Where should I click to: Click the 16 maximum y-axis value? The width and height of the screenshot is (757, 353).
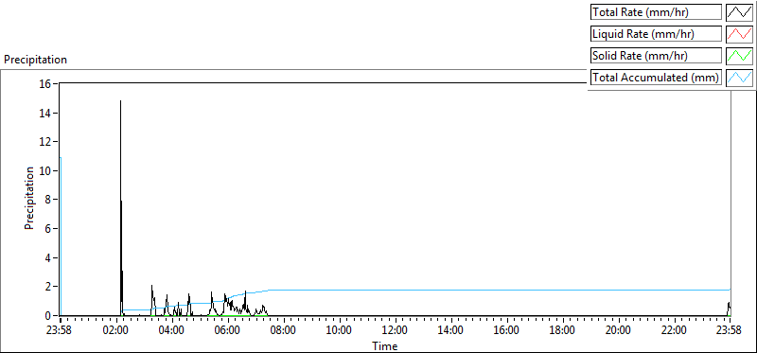(45, 83)
